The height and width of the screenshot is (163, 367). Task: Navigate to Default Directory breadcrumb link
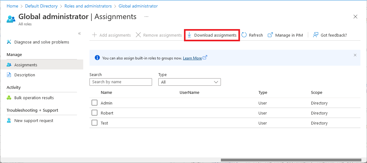pyautogui.click(x=41, y=6)
